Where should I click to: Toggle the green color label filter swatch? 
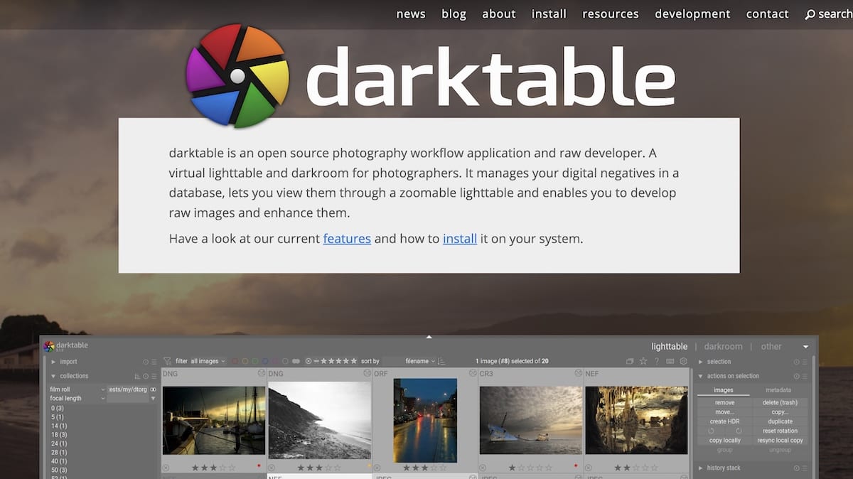tap(255, 360)
